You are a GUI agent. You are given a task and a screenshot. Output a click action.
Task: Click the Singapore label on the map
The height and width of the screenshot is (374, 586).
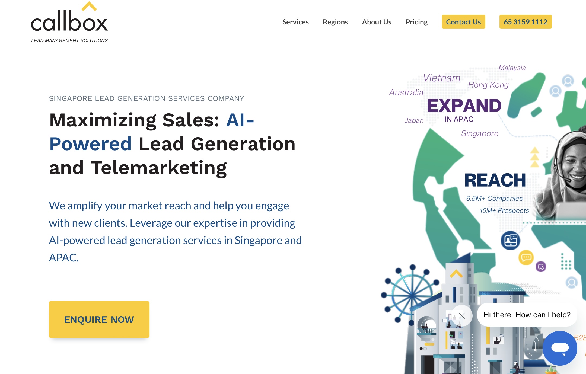(480, 133)
